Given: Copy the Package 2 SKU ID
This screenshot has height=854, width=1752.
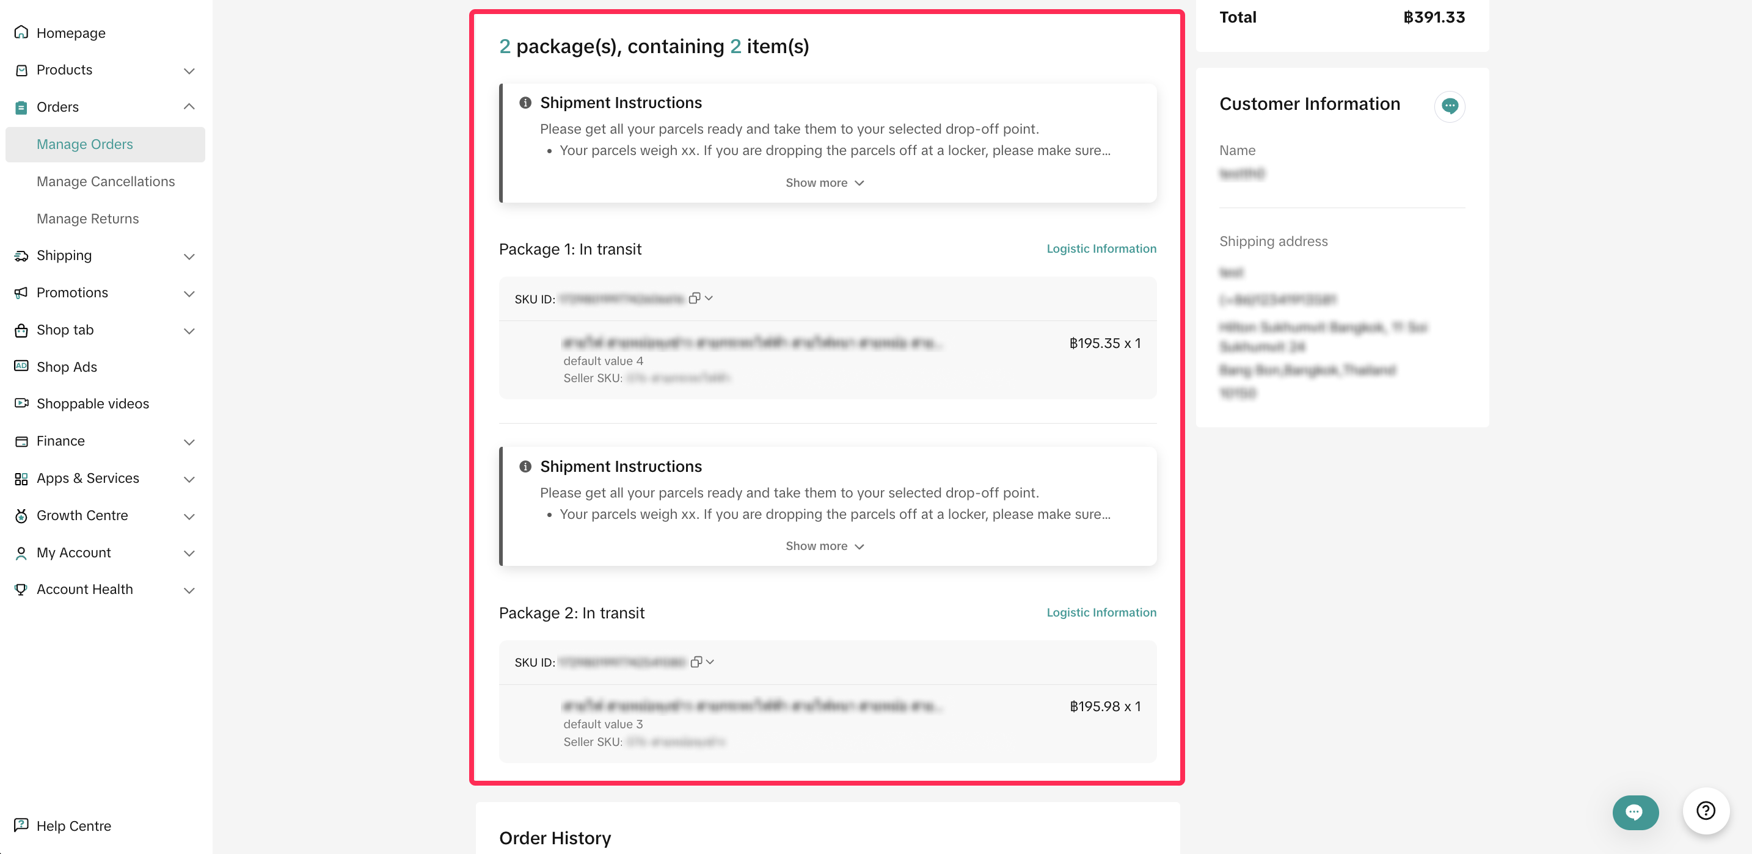Looking at the screenshot, I should (x=695, y=662).
